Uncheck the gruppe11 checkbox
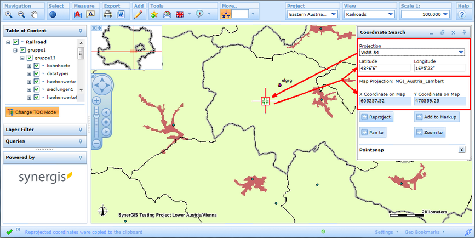Screen dimensions: 475x238 (30, 58)
